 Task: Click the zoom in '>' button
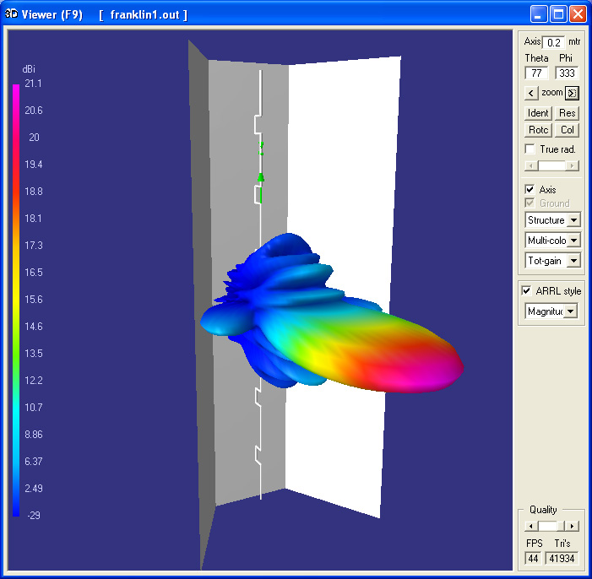click(x=572, y=93)
